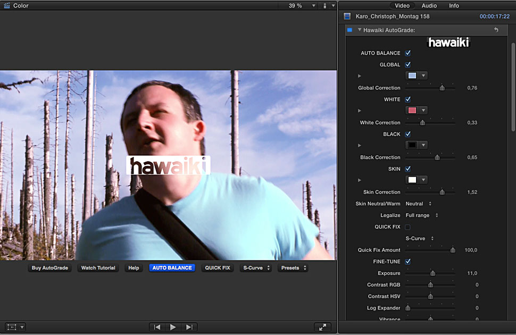Viewport: 516px width, 335px height.
Task: Click the Buy AutoGrade button
Action: tap(50, 268)
